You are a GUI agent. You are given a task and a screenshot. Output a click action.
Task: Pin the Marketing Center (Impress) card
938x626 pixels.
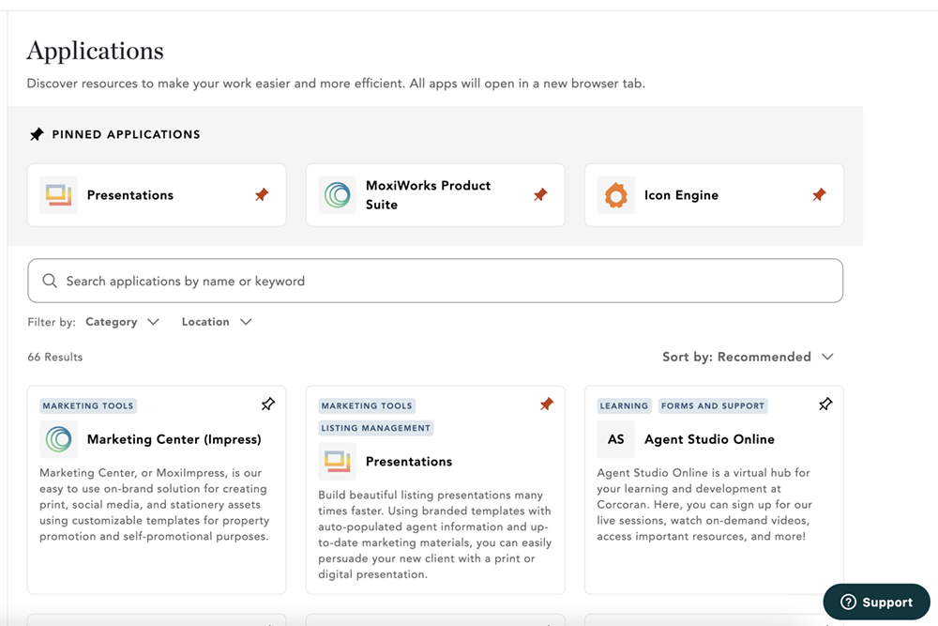click(x=268, y=404)
